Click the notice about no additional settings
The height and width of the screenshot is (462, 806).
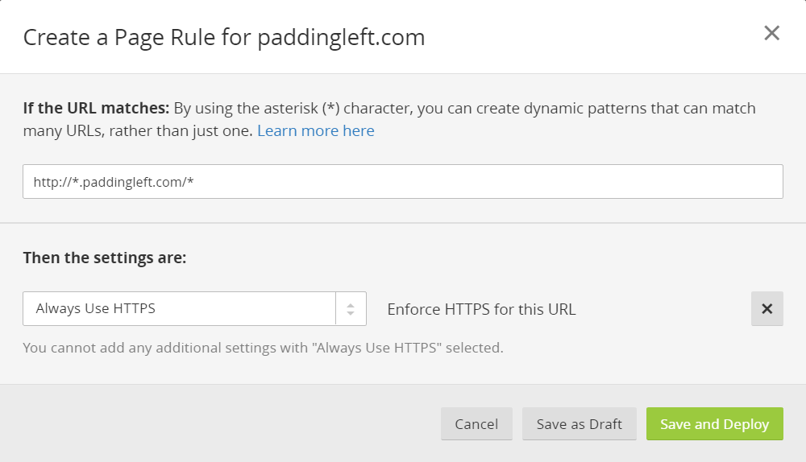264,348
